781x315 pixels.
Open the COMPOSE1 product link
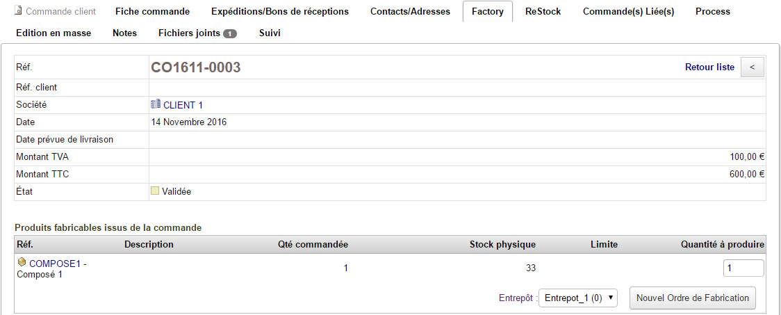pos(54,264)
